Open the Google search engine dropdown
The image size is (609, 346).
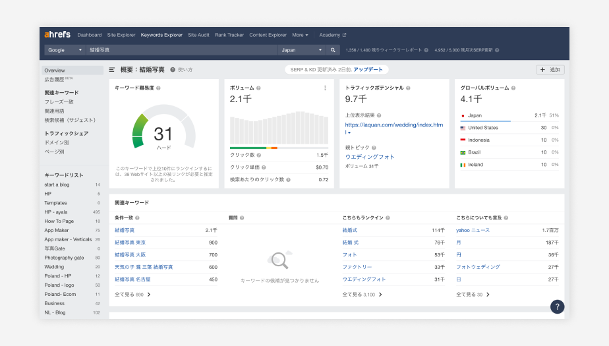coord(65,50)
